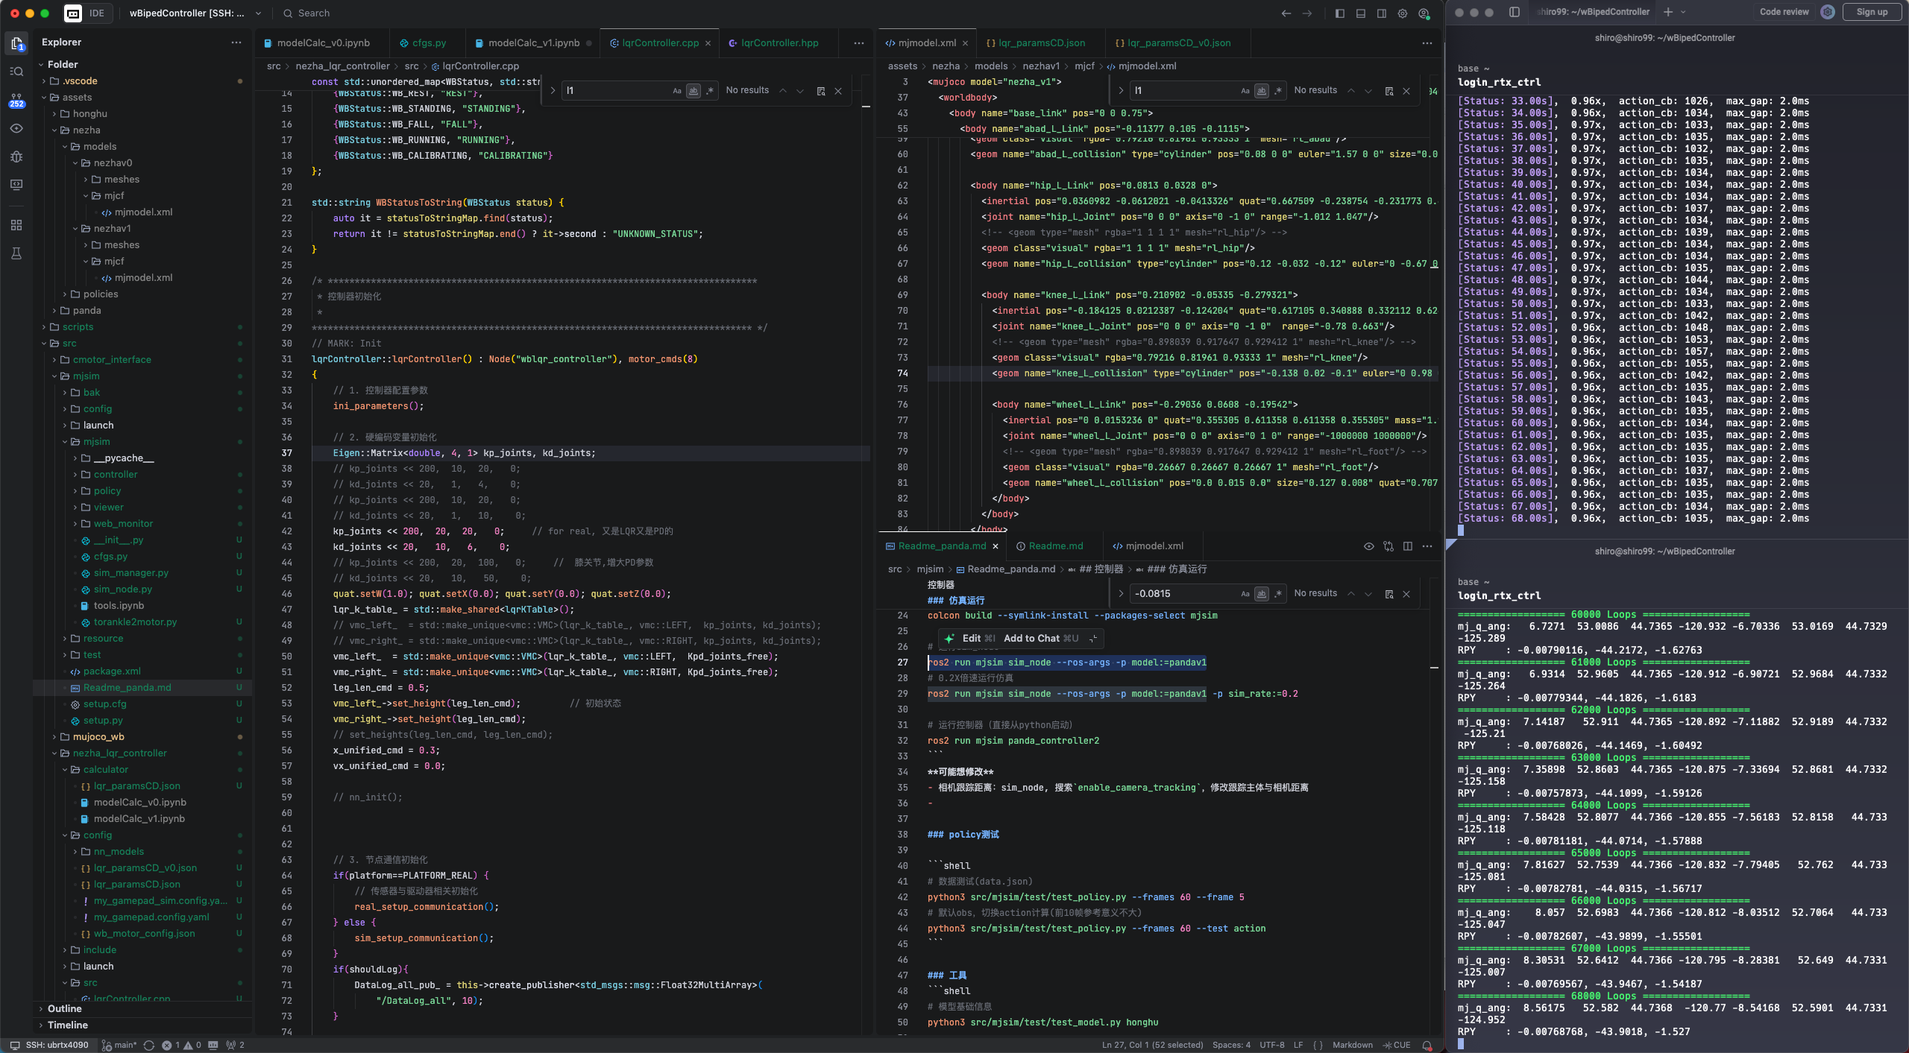Switch to the lqr_paramsCD_v0.json tab
Viewport: 1909px width, 1053px height.
1178,43
